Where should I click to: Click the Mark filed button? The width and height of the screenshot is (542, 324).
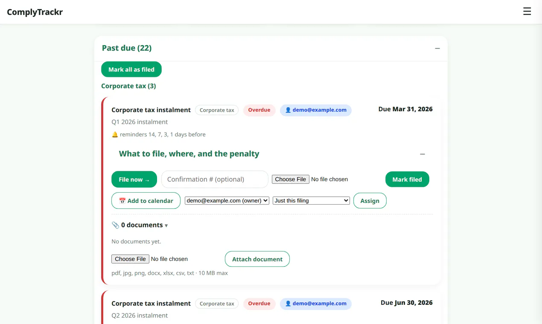pos(407,179)
